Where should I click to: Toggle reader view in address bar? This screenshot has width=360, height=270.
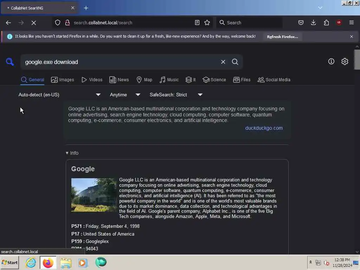[x=197, y=22]
